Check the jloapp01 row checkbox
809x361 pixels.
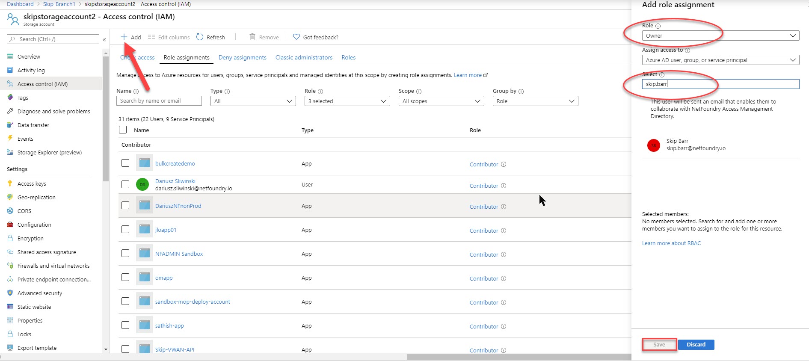point(125,229)
